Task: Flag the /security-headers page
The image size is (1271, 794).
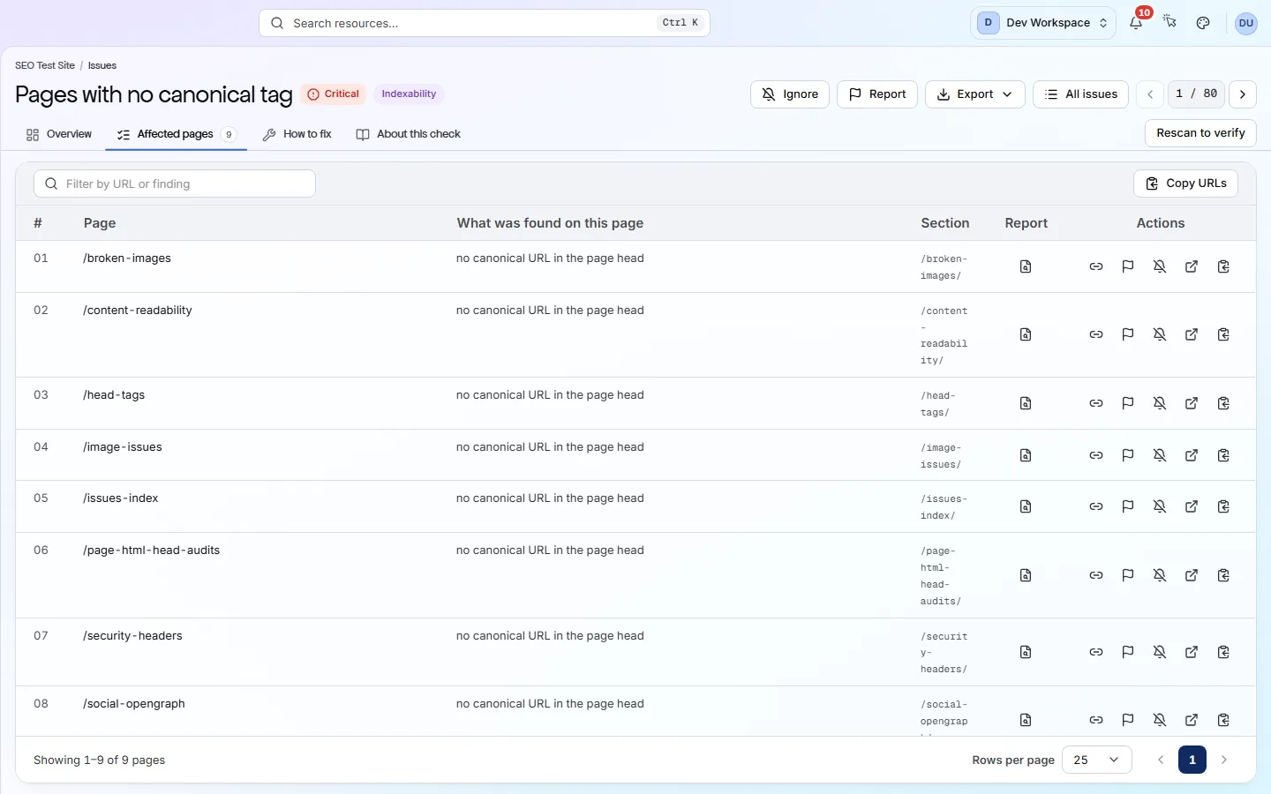Action: pos(1128,652)
